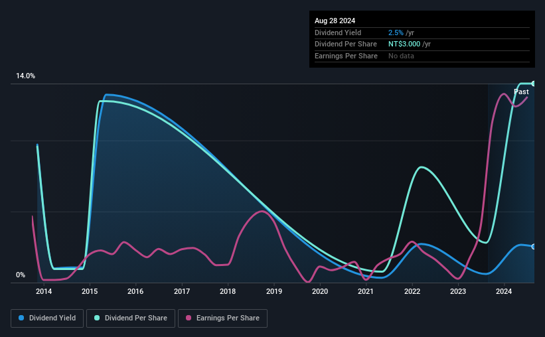Image resolution: width=545 pixels, height=337 pixels.
Task: Click the 2019 x-axis label
Action: tap(274, 291)
